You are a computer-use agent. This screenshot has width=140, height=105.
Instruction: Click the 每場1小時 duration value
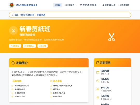pos(105,82)
